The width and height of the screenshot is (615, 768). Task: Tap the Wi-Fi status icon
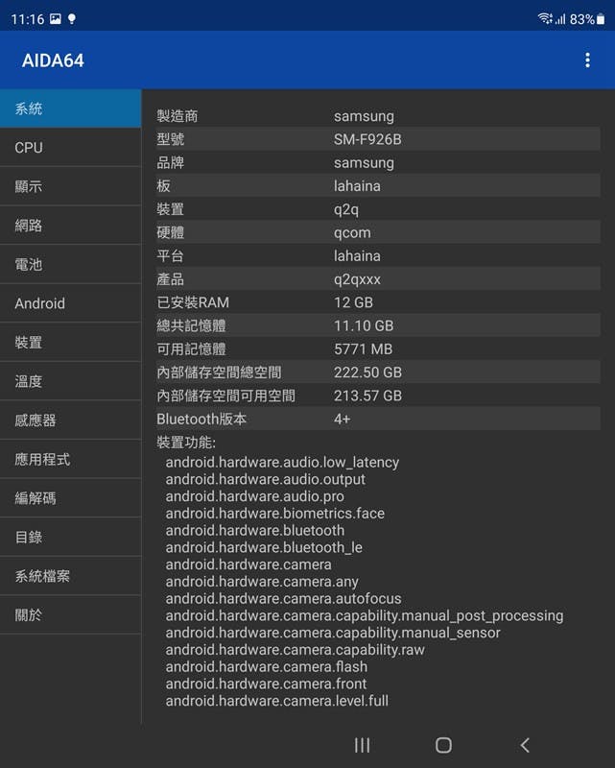click(545, 18)
